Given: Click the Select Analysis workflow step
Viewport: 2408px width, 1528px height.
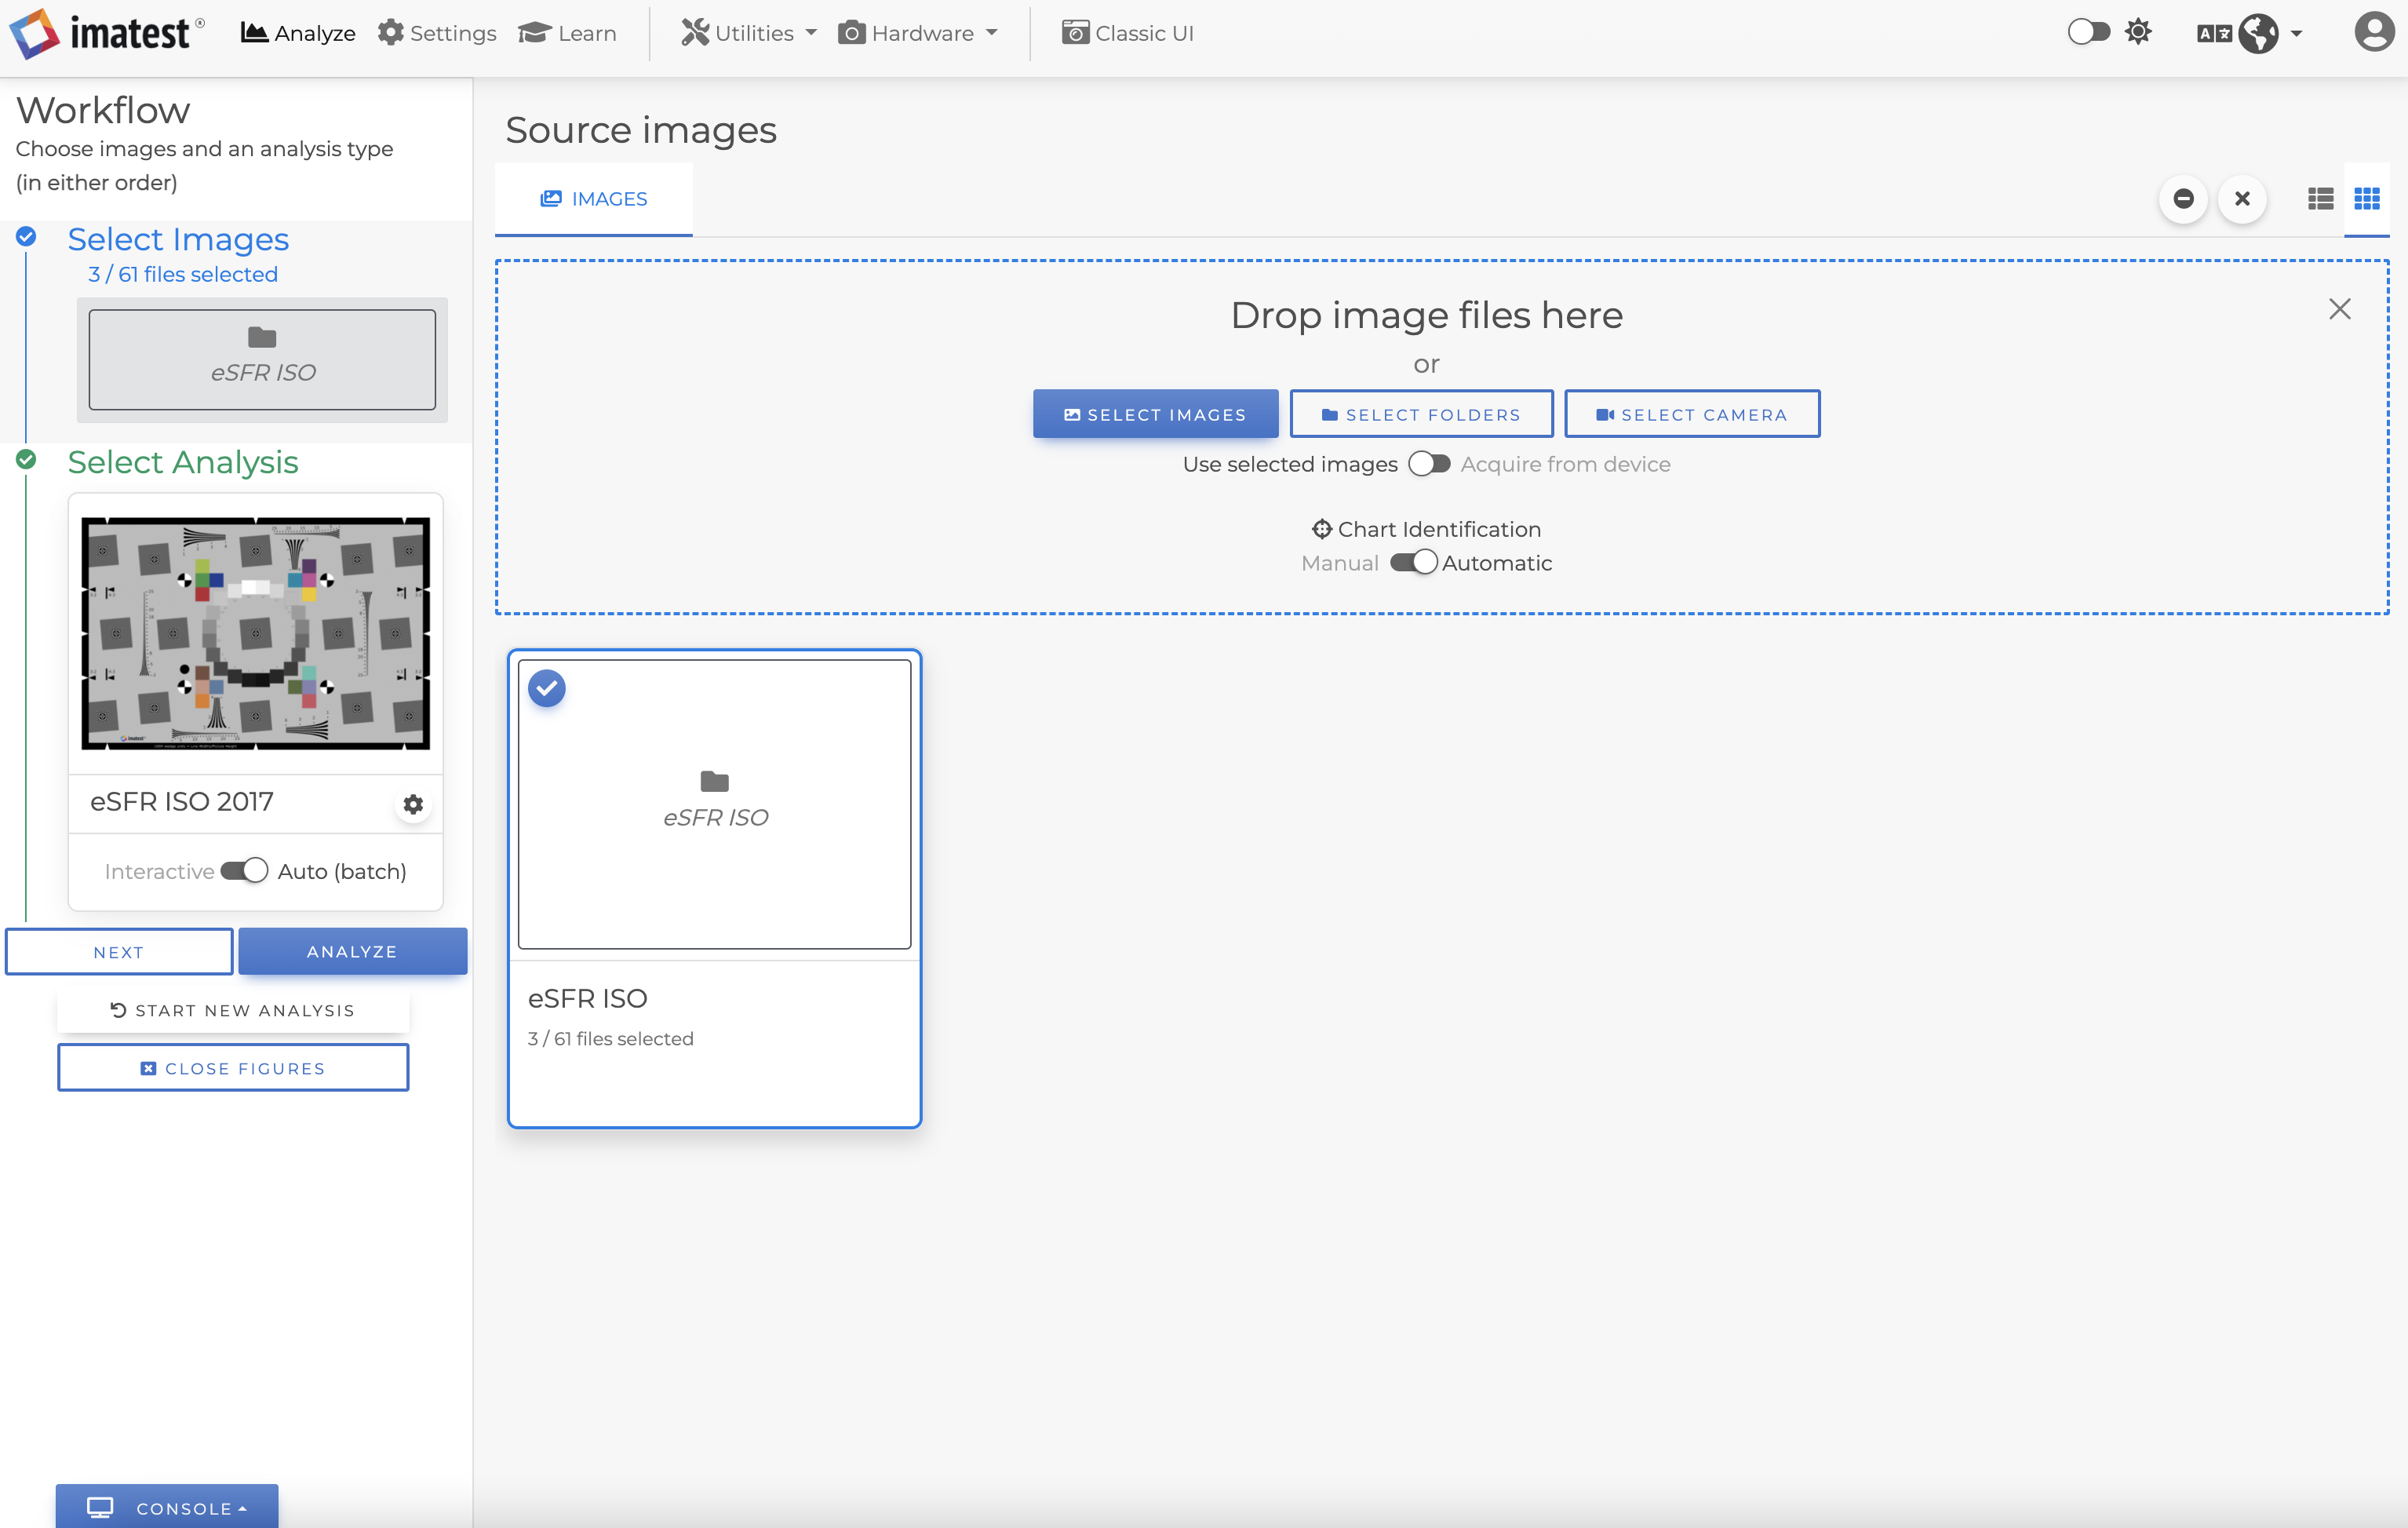Looking at the screenshot, I should point(183,463).
